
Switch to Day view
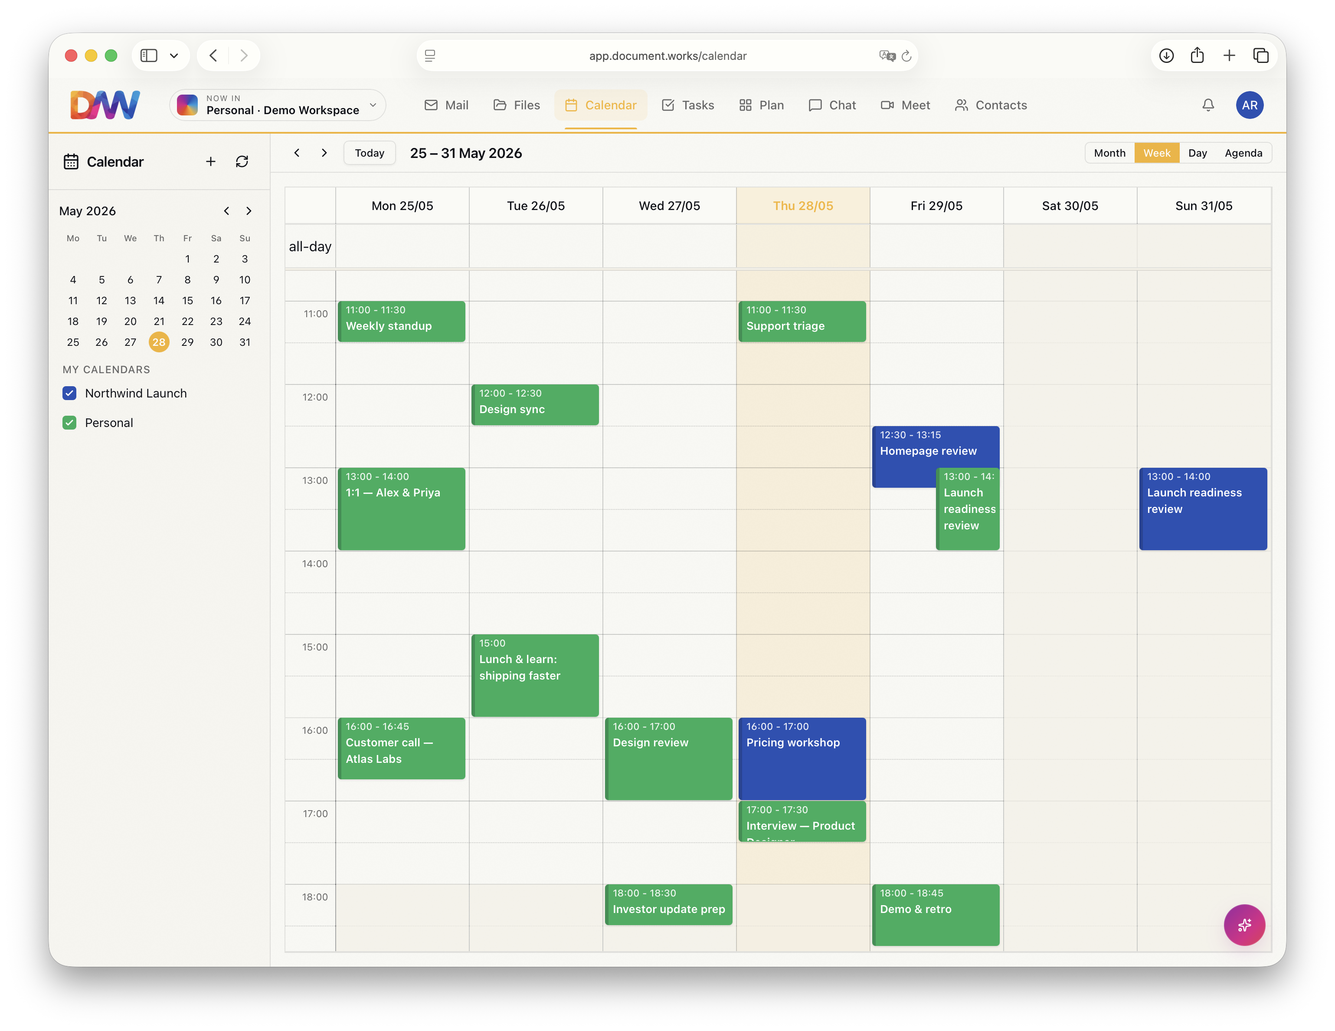1198,153
